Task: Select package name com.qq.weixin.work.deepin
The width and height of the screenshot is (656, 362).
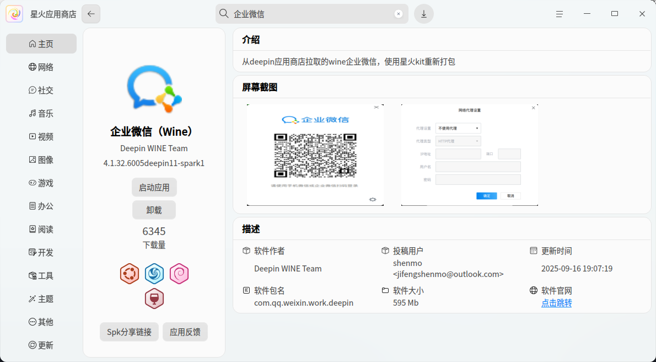Action: tap(304, 303)
